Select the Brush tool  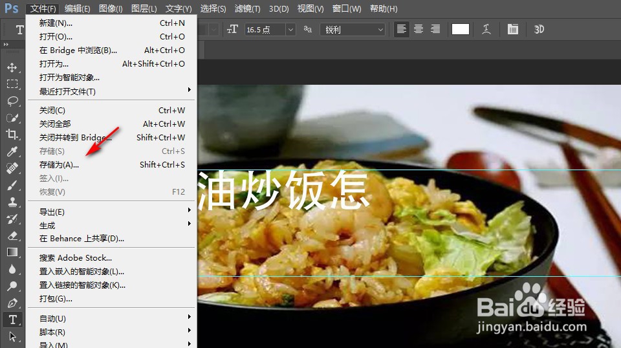(x=12, y=185)
